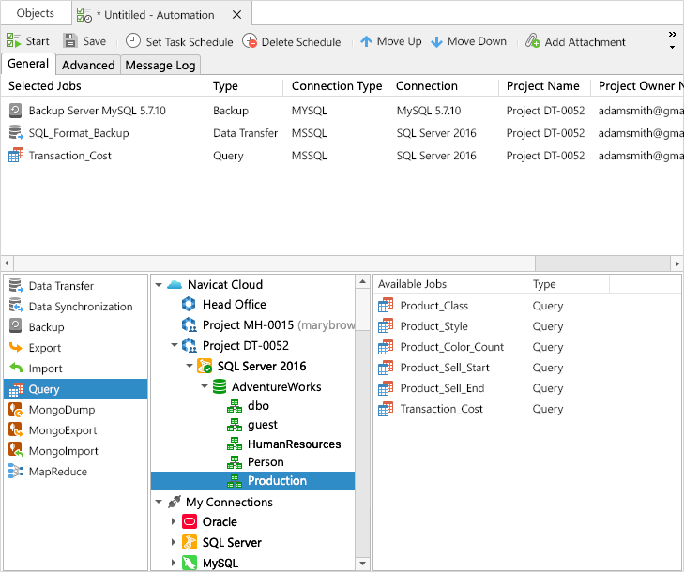Open the Message Log tab
The width and height of the screenshot is (684, 572).
tap(160, 65)
